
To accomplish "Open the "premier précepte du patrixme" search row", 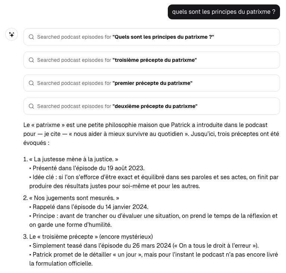I will coord(151,83).
